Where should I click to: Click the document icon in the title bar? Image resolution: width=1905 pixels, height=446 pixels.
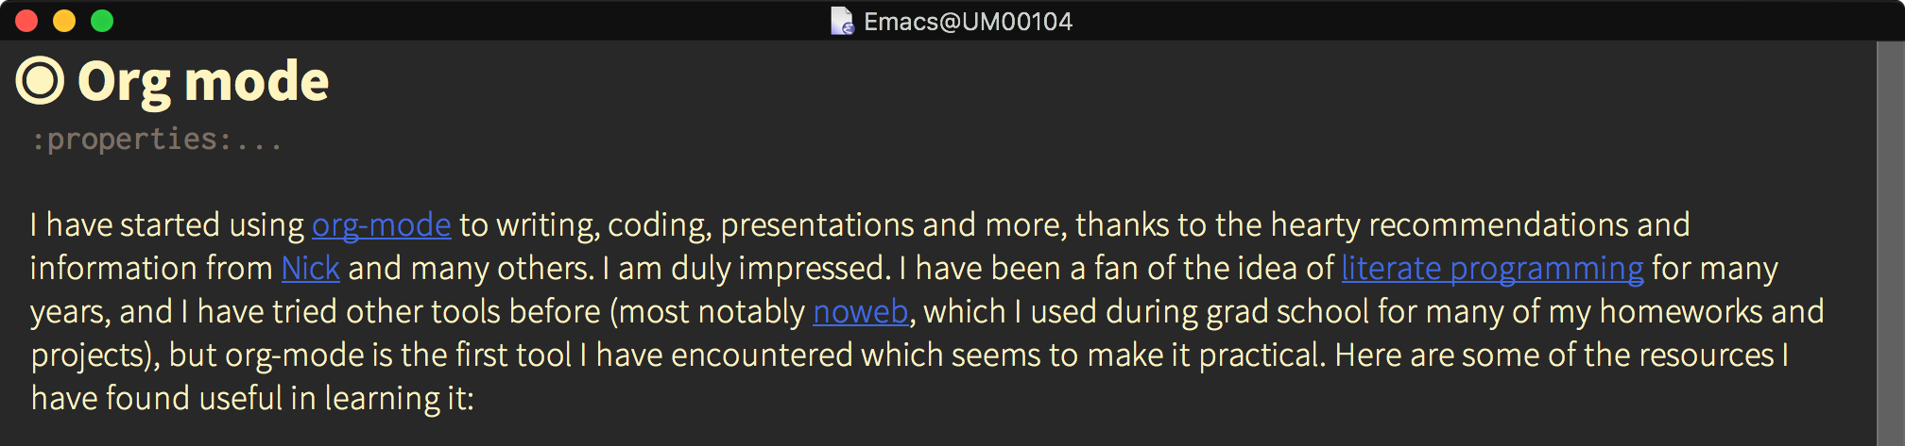[841, 21]
